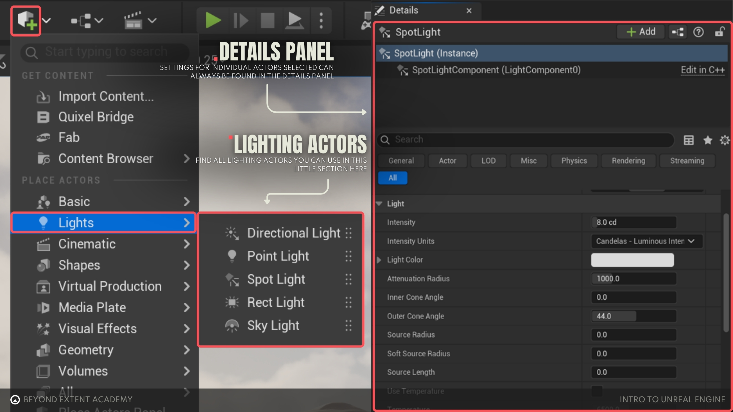This screenshot has width=733, height=412.
Task: Click the Quickly Add to Project icon
Action: pos(26,20)
